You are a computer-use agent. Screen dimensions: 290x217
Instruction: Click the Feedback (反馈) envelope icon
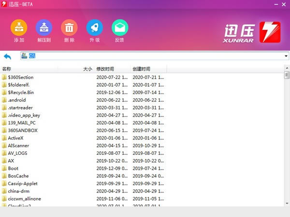tap(120, 27)
